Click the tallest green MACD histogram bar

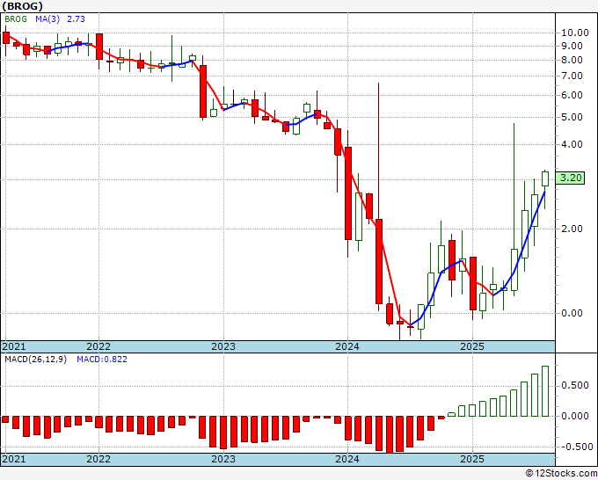point(545,391)
